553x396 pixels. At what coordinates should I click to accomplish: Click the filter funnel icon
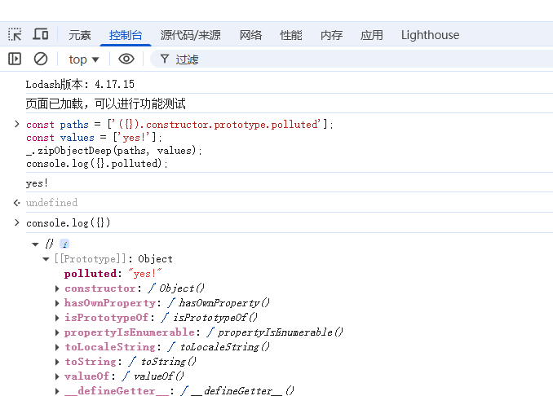[165, 59]
